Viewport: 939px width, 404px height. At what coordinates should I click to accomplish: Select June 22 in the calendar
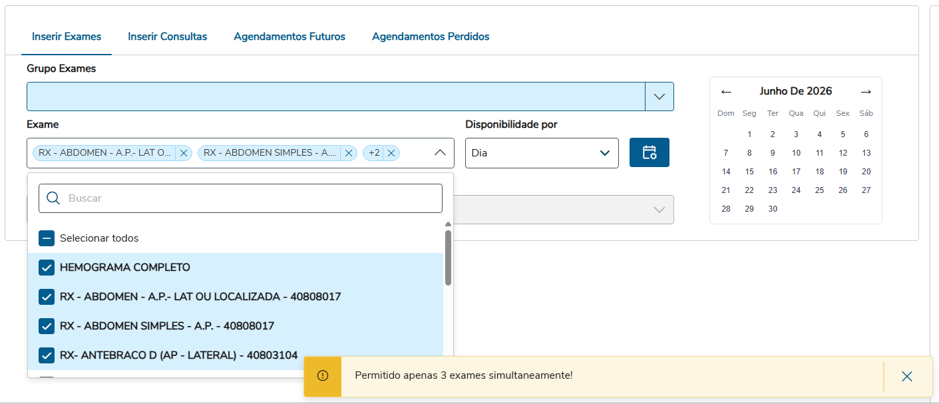(x=749, y=190)
